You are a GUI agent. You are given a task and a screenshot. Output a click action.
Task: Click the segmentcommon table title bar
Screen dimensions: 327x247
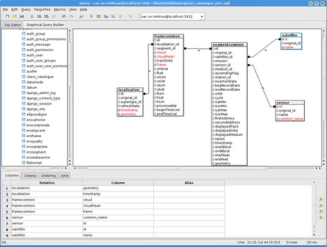coord(229,44)
